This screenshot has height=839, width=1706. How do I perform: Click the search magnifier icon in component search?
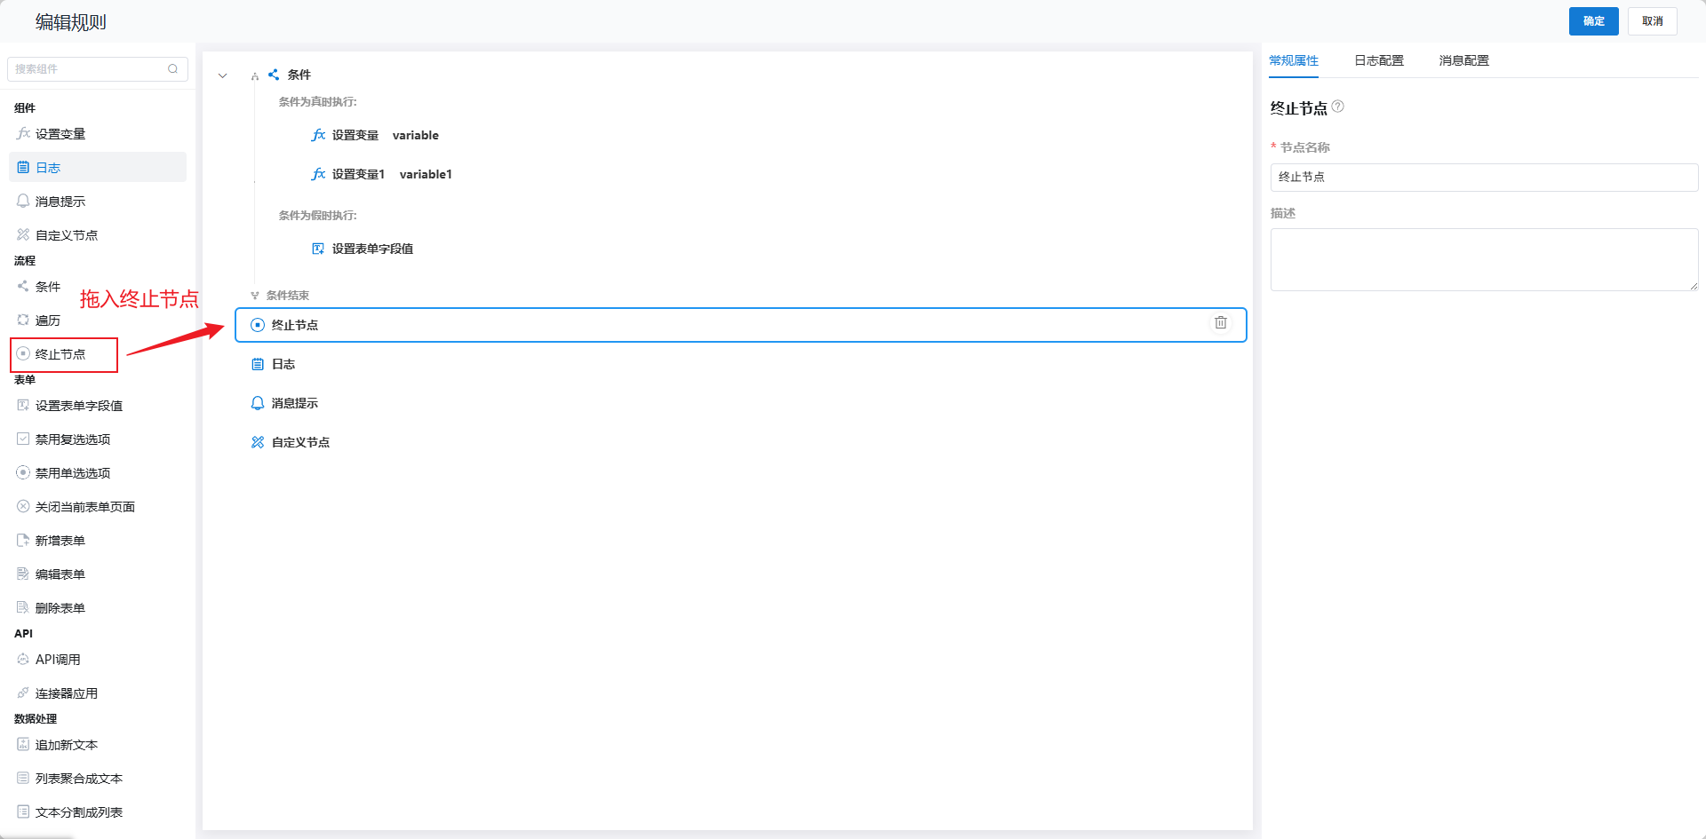pyautogui.click(x=172, y=69)
